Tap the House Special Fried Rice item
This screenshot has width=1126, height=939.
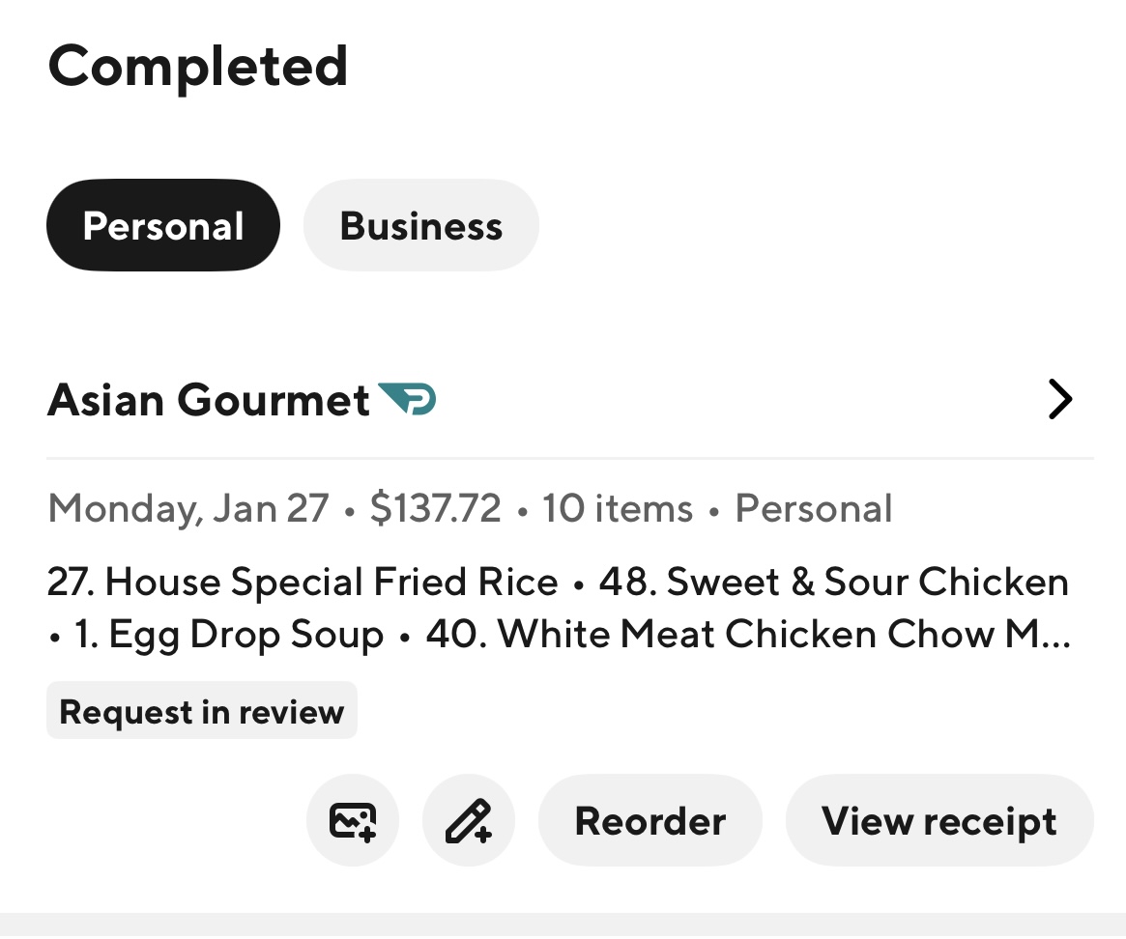[303, 582]
